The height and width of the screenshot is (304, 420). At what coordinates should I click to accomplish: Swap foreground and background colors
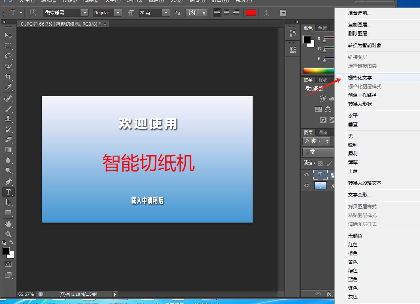pyautogui.click(x=11, y=243)
